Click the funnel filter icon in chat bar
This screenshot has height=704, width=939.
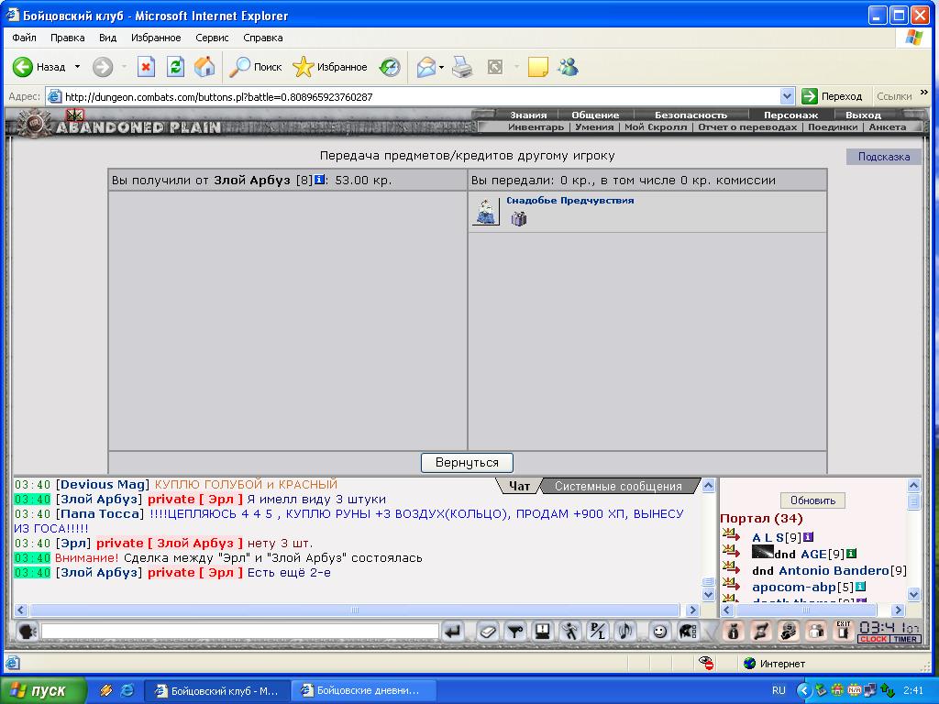[x=515, y=631]
